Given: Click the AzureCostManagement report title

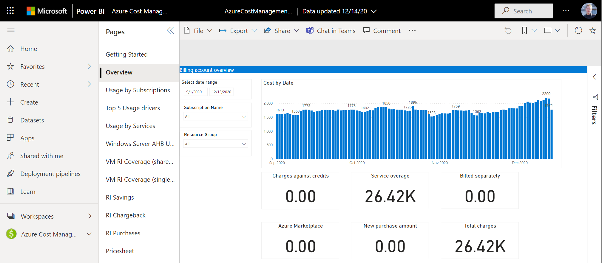Looking at the screenshot, I should pos(258,11).
